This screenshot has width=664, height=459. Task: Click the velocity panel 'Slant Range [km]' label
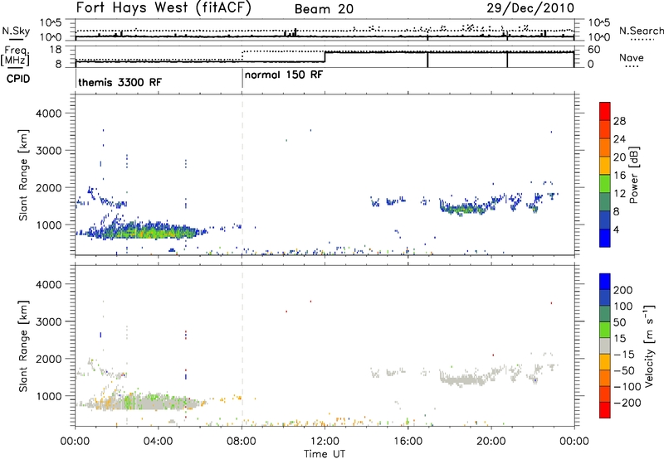pos(23,346)
